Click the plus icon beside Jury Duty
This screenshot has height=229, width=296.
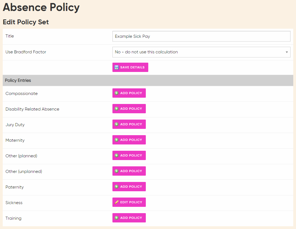point(117,124)
